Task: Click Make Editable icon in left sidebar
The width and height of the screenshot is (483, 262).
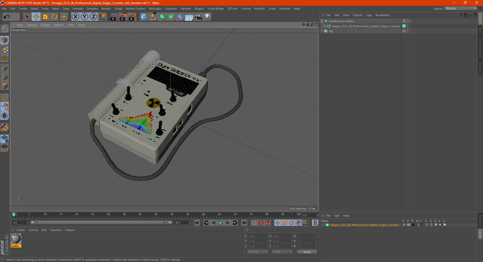Action: pos(5,28)
